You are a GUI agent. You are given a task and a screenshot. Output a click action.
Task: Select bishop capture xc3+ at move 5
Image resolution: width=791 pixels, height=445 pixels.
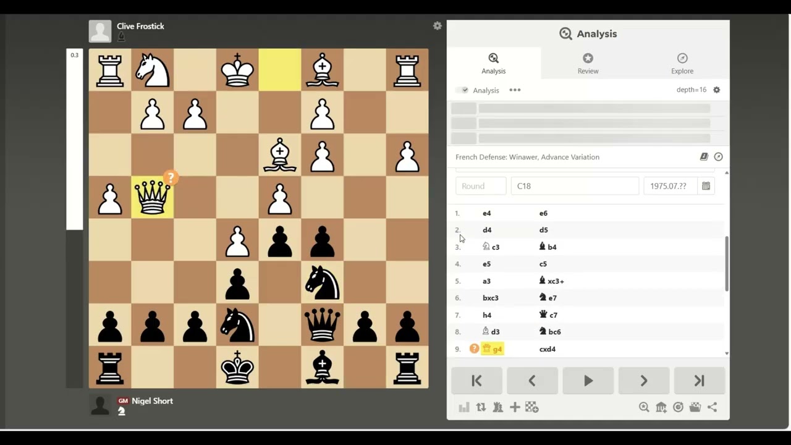pos(551,281)
